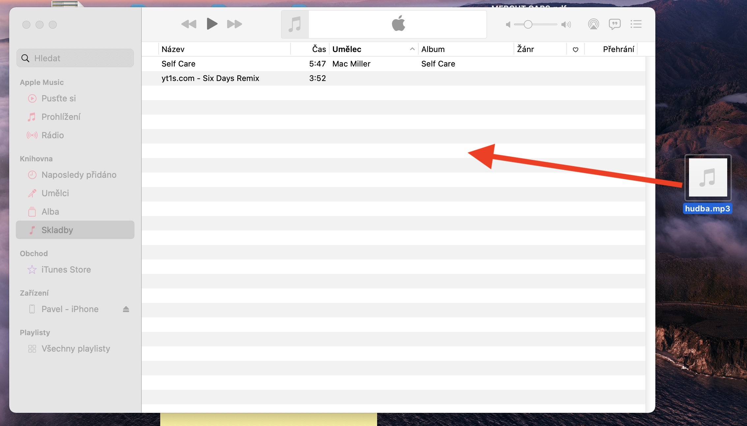
Task: Open Všechny playlisty in sidebar
Action: pos(75,349)
